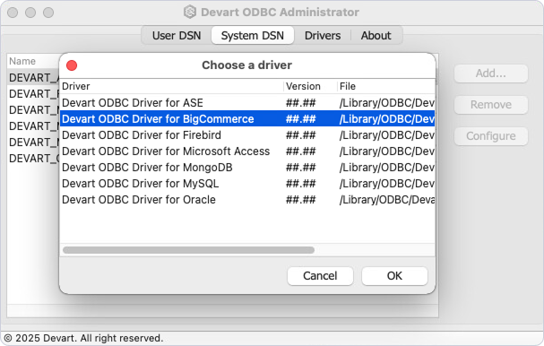Open the Drivers tab
This screenshot has width=544, height=346.
323,35
